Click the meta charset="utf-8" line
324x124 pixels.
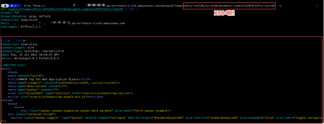(25, 76)
